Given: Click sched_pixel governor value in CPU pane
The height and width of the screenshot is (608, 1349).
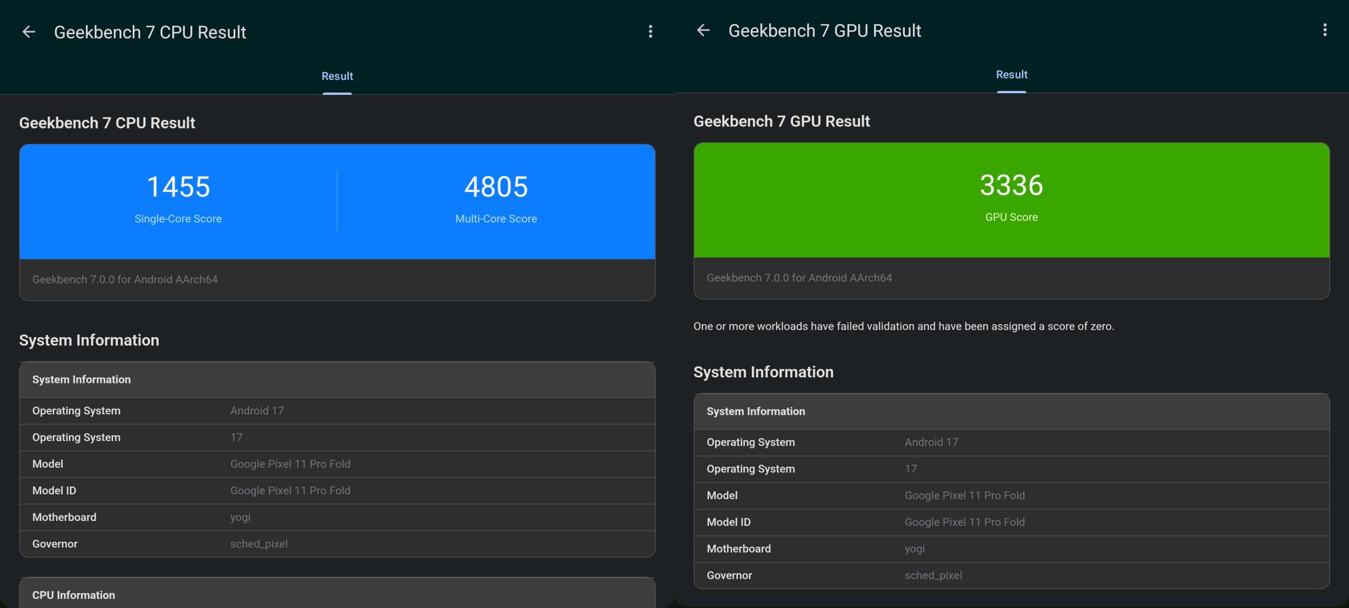Looking at the screenshot, I should click(259, 544).
